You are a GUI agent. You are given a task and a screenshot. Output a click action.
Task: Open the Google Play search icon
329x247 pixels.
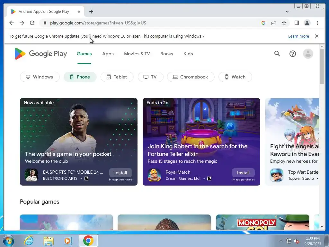[x=277, y=54]
